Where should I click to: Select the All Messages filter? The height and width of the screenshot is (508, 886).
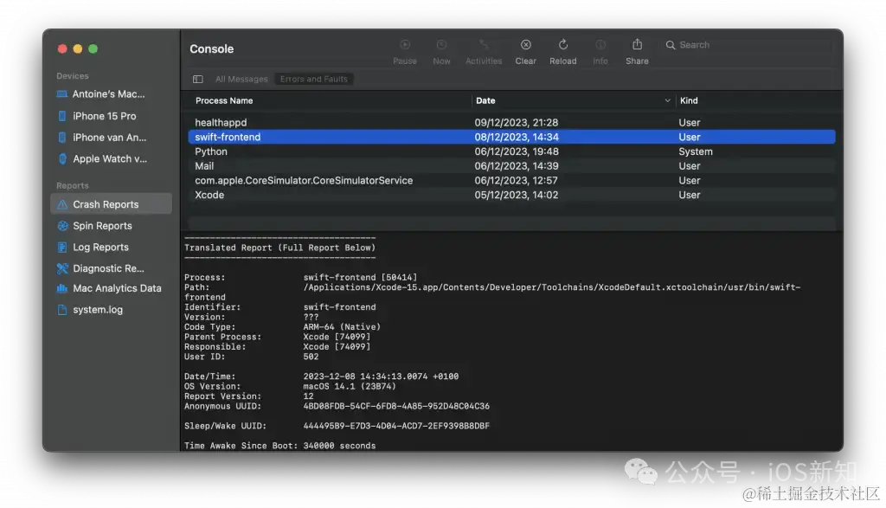point(241,79)
